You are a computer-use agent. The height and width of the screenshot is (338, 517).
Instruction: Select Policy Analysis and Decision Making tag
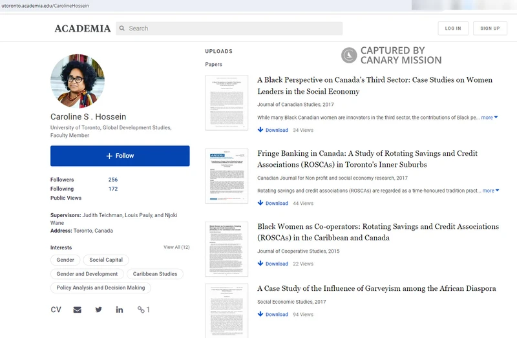(101, 288)
